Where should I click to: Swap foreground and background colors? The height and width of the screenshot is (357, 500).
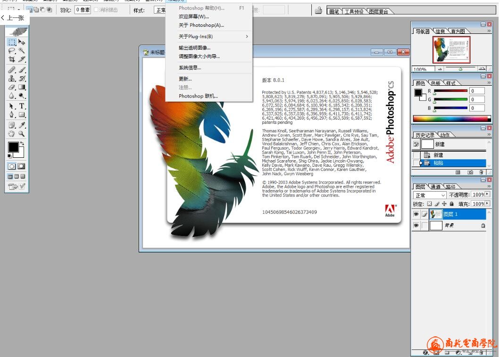pyautogui.click(x=22, y=144)
